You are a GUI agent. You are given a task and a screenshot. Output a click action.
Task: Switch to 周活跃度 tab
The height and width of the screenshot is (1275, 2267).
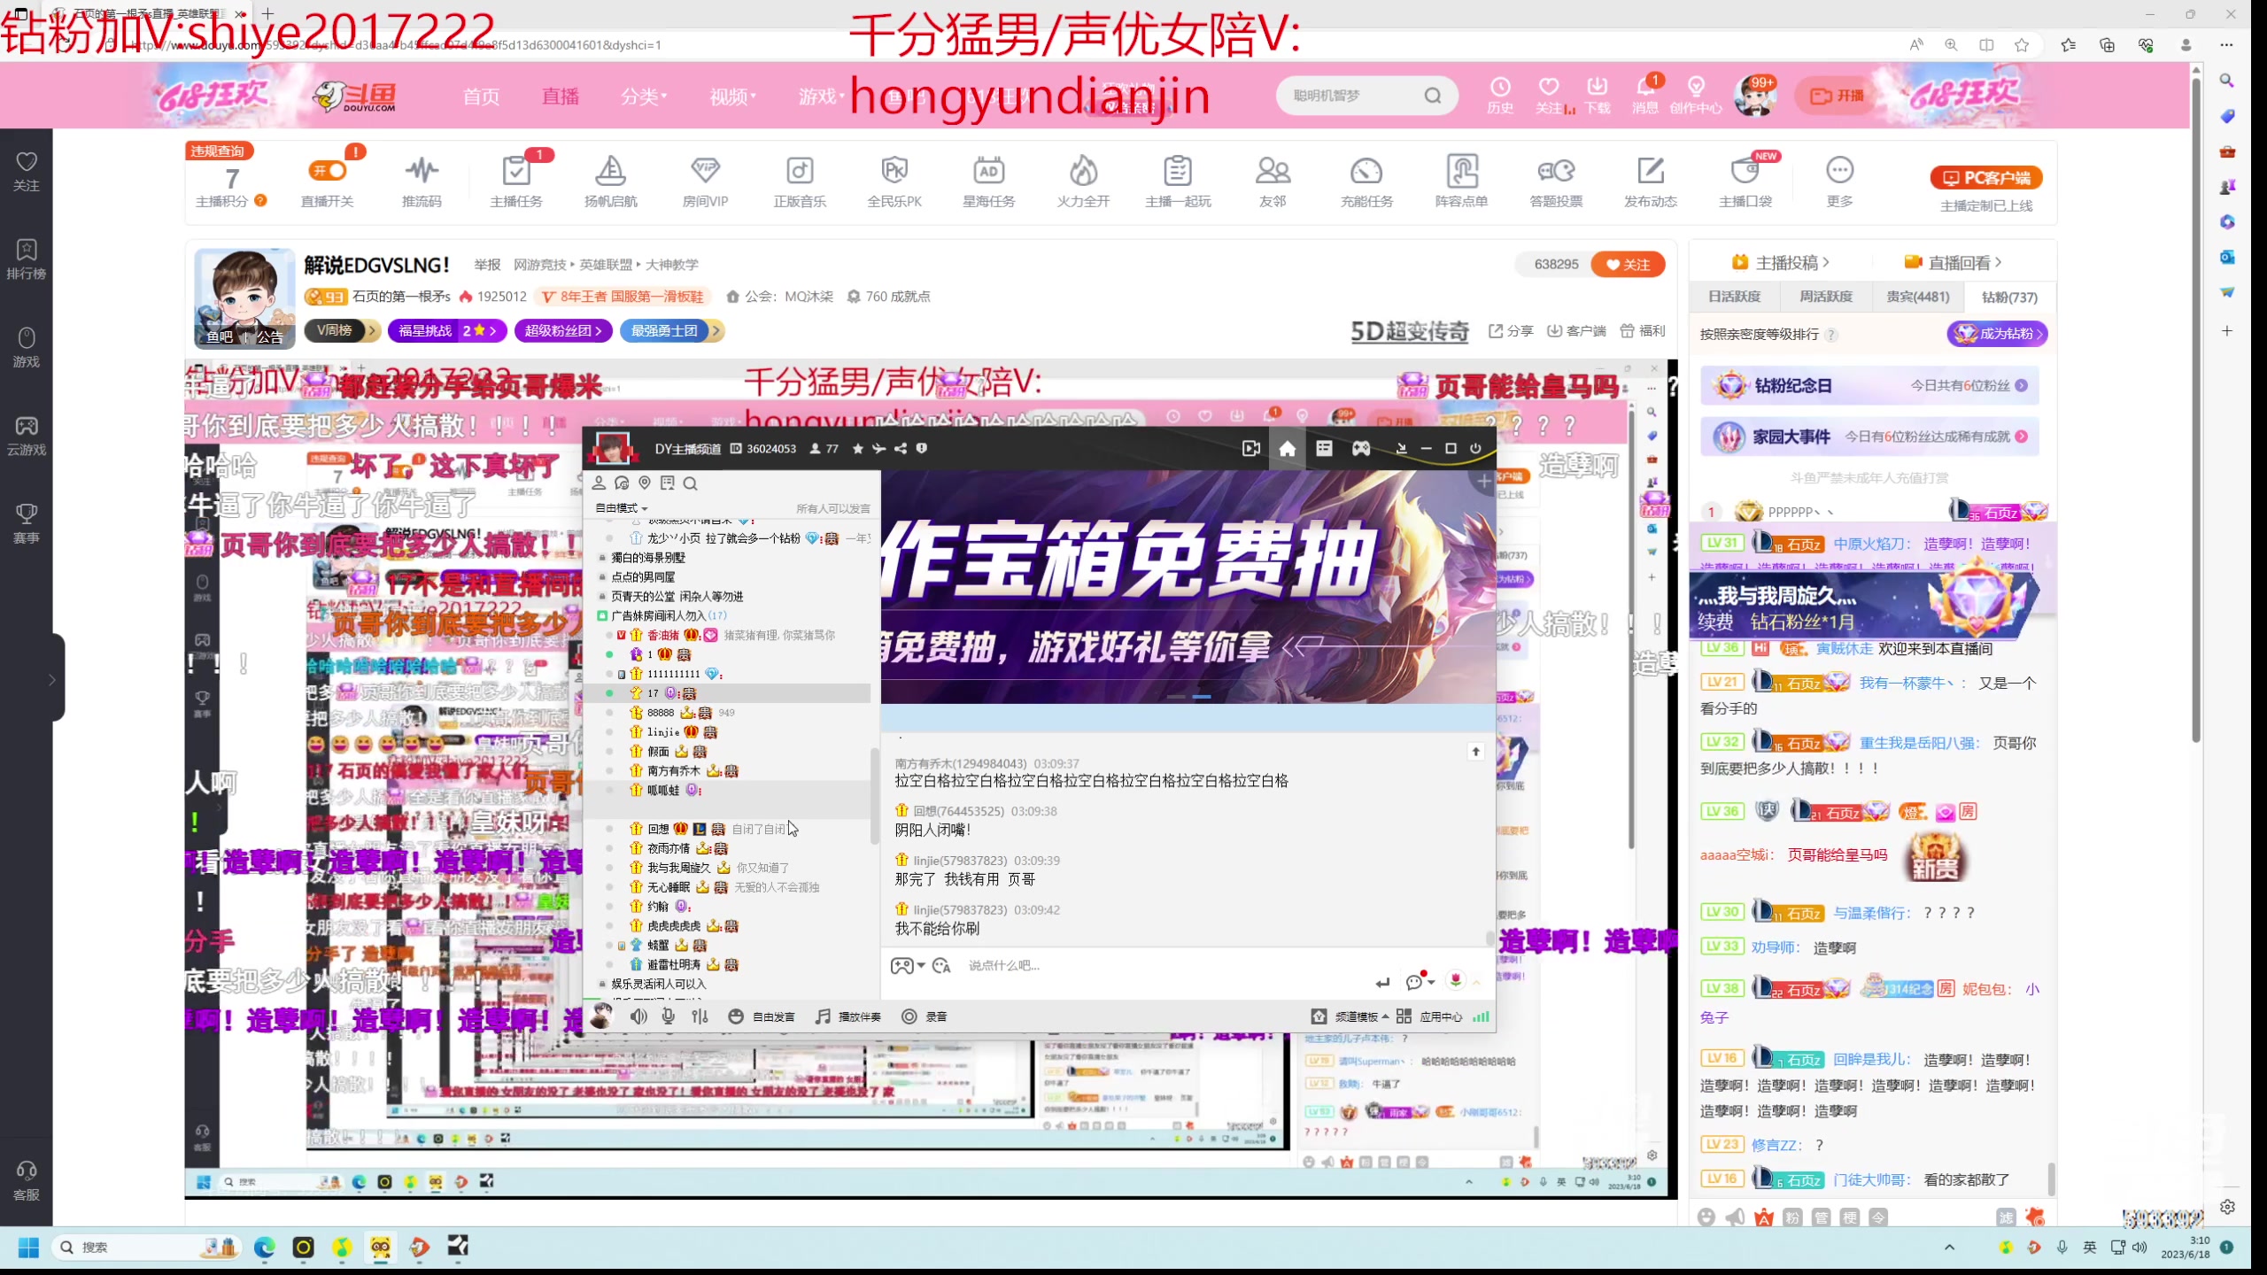pyautogui.click(x=1826, y=297)
